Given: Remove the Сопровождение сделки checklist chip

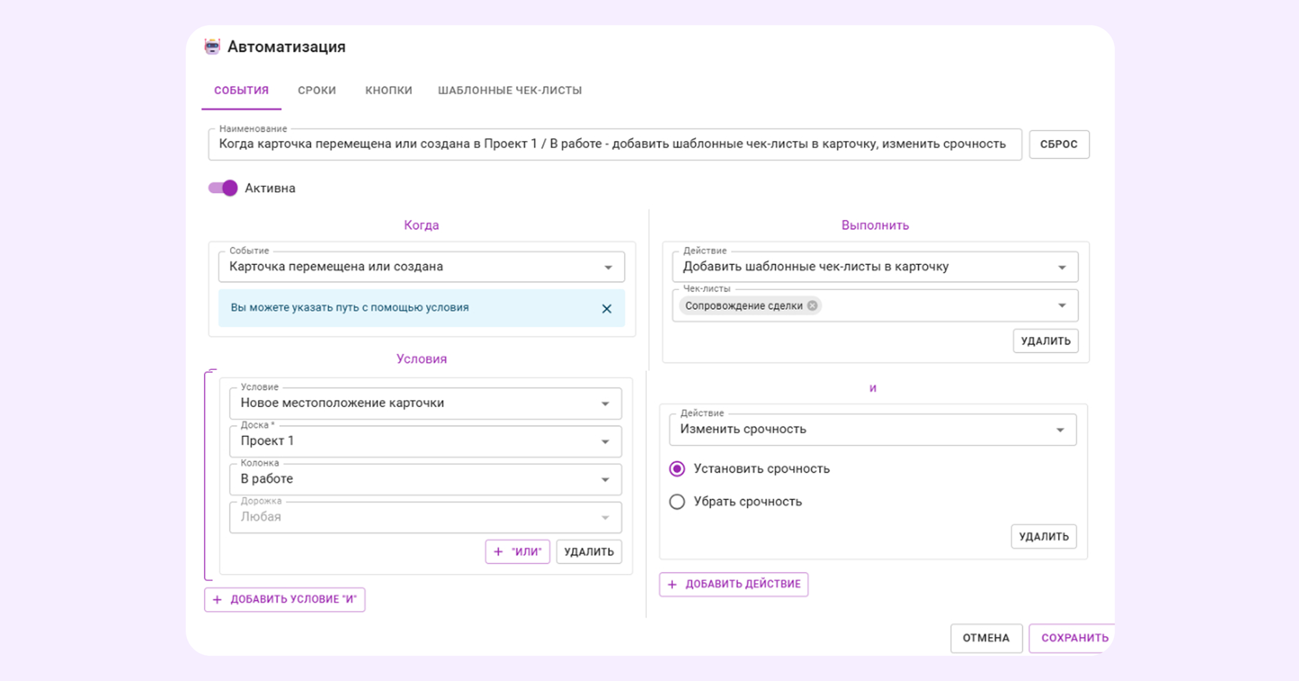Looking at the screenshot, I should click(x=811, y=305).
